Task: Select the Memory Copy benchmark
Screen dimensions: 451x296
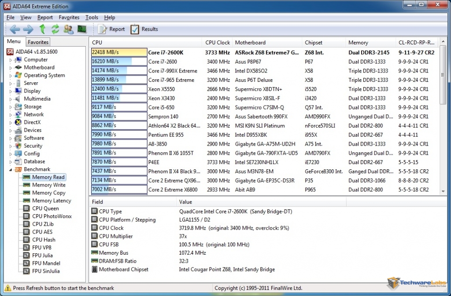Action: tap(48, 193)
